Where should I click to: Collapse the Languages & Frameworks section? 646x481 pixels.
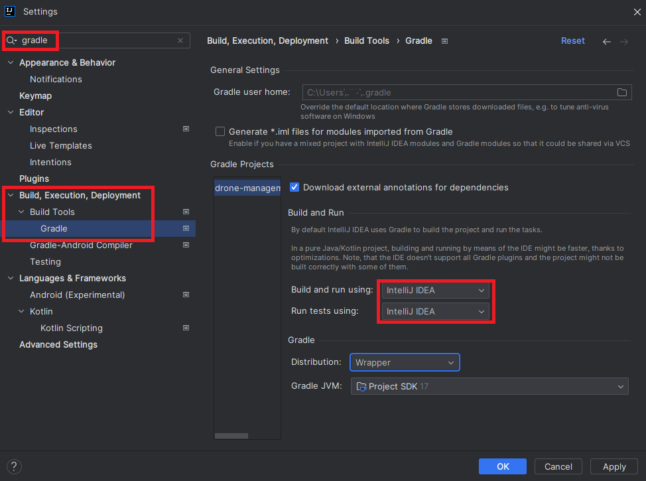click(x=11, y=278)
